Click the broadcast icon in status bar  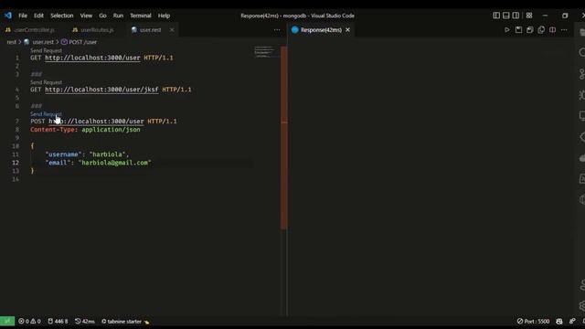(x=572, y=321)
